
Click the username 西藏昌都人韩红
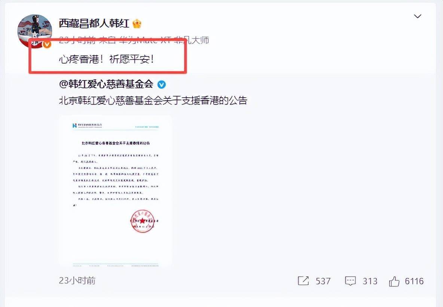click(94, 24)
